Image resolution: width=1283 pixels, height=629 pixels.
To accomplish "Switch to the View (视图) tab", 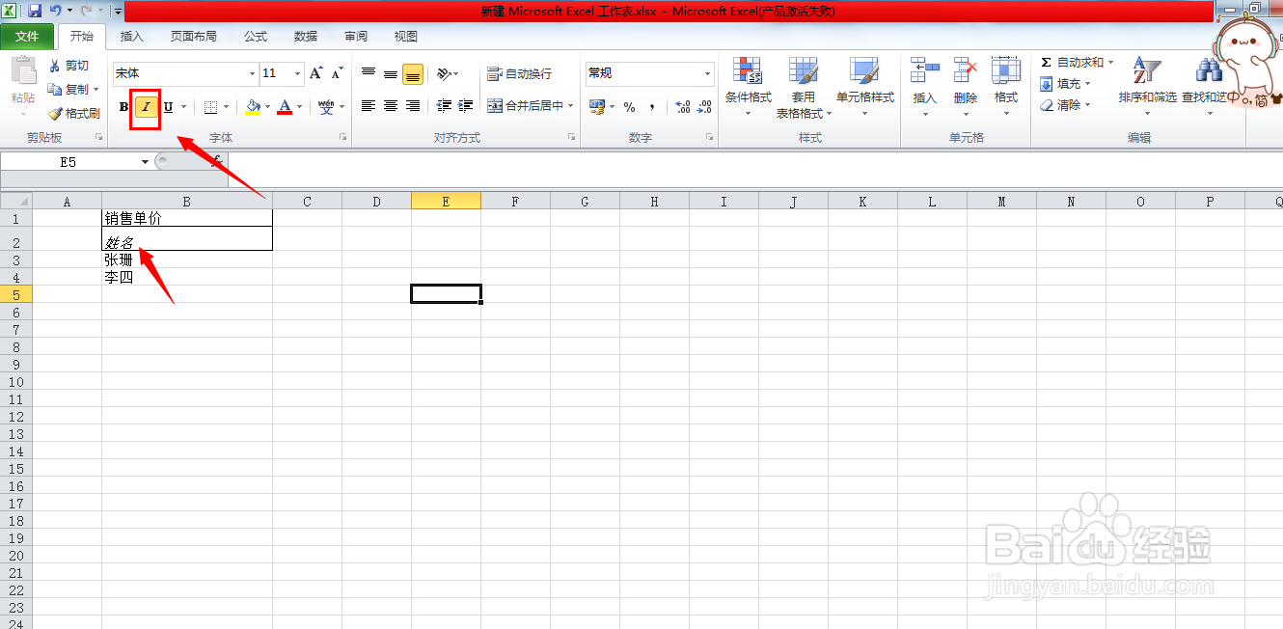I will pyautogui.click(x=406, y=37).
